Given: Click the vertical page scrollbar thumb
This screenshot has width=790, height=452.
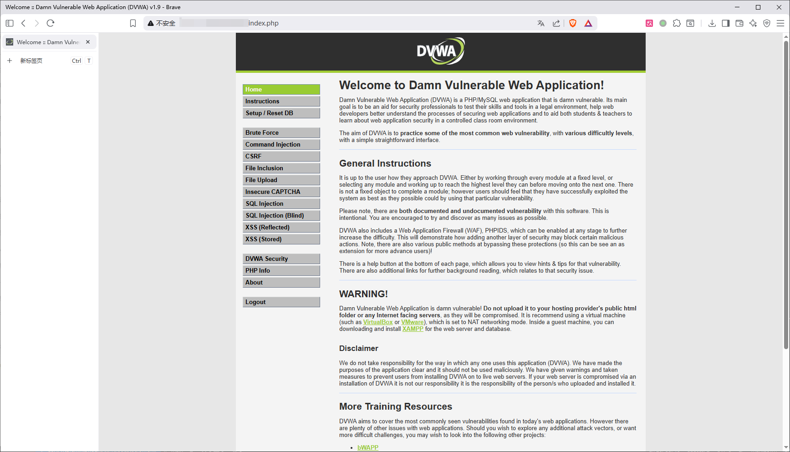Looking at the screenshot, I should click(786, 196).
